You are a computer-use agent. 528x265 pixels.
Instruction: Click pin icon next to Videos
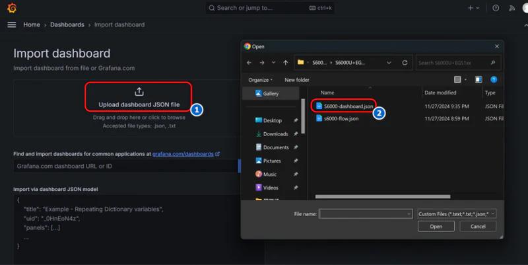pyautogui.click(x=296, y=188)
